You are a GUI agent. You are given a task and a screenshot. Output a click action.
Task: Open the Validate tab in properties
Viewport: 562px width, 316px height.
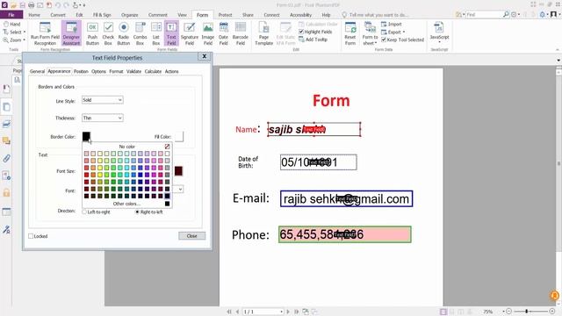pyautogui.click(x=133, y=71)
